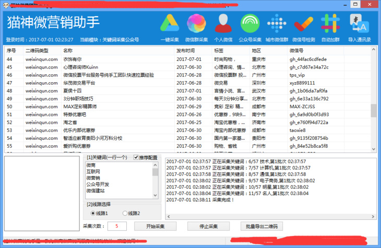The image size is (381, 248).
Task: Click the 开始采集 button
Action: pos(155,226)
